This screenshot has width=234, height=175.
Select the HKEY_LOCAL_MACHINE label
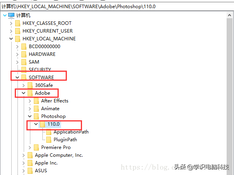coord(49,39)
